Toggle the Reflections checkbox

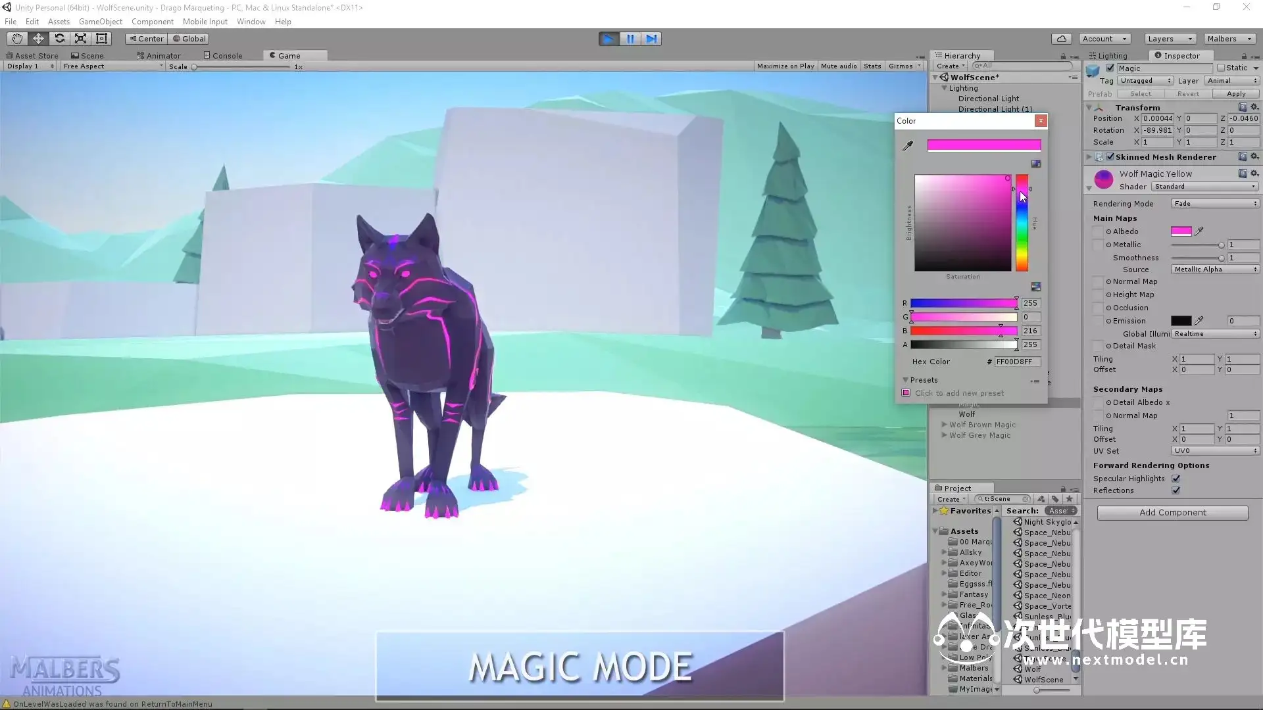(1176, 490)
